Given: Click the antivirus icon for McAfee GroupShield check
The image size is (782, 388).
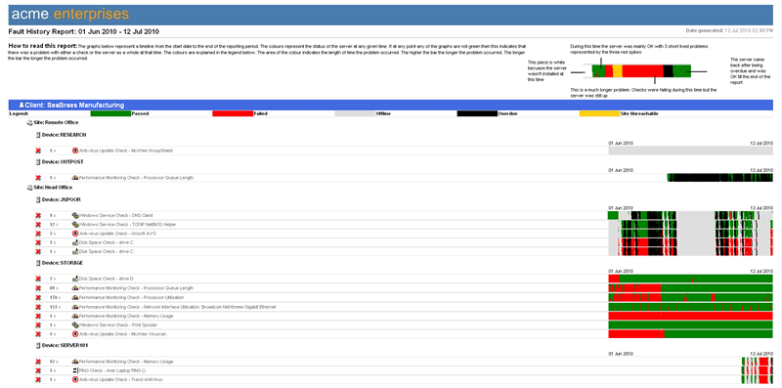Looking at the screenshot, I should click(75, 151).
